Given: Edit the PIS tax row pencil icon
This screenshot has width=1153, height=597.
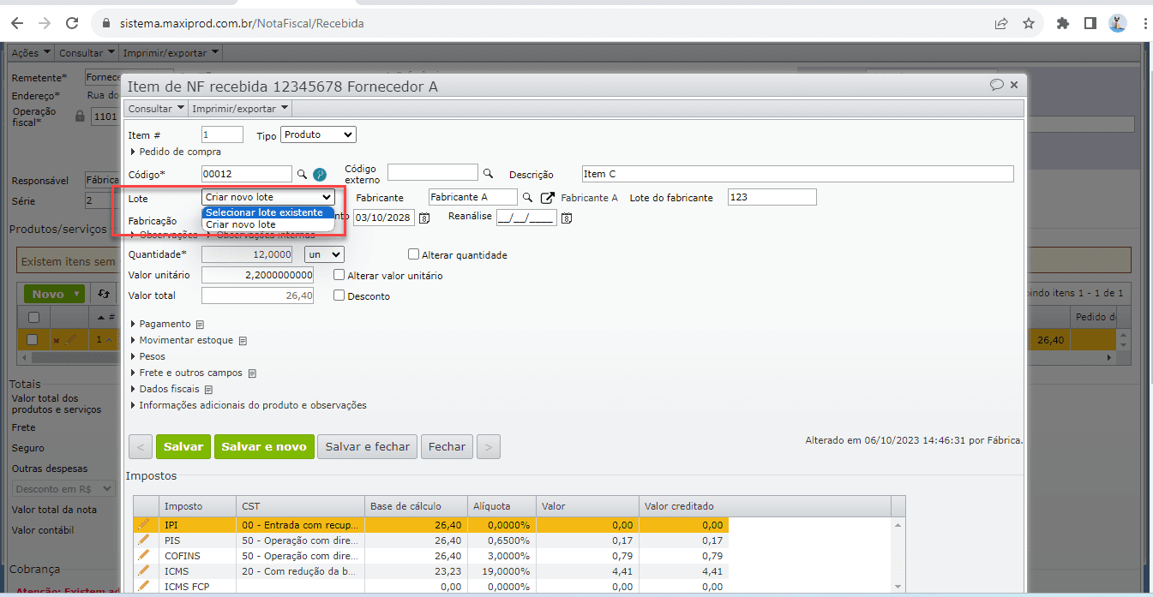Looking at the screenshot, I should coord(143,540).
